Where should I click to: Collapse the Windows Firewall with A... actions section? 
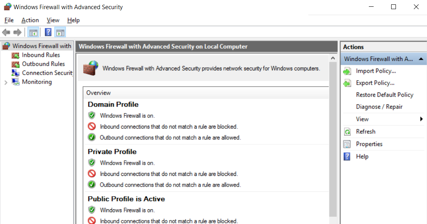pos(421,59)
